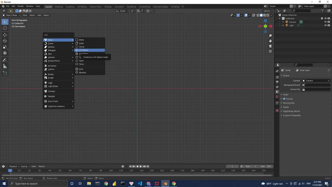
Task: Hide the Light in viewport
Action: [x=326, y=25]
